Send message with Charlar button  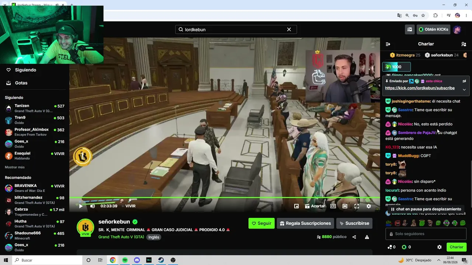457,247
